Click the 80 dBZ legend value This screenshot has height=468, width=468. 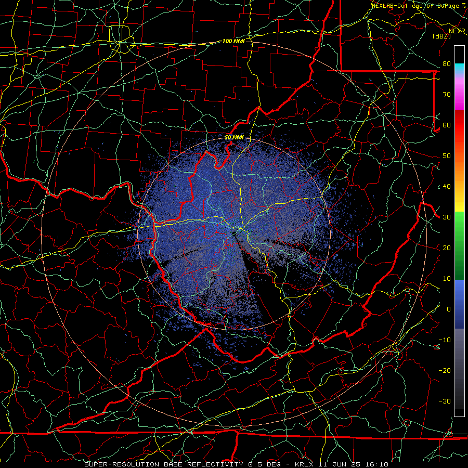(447, 63)
